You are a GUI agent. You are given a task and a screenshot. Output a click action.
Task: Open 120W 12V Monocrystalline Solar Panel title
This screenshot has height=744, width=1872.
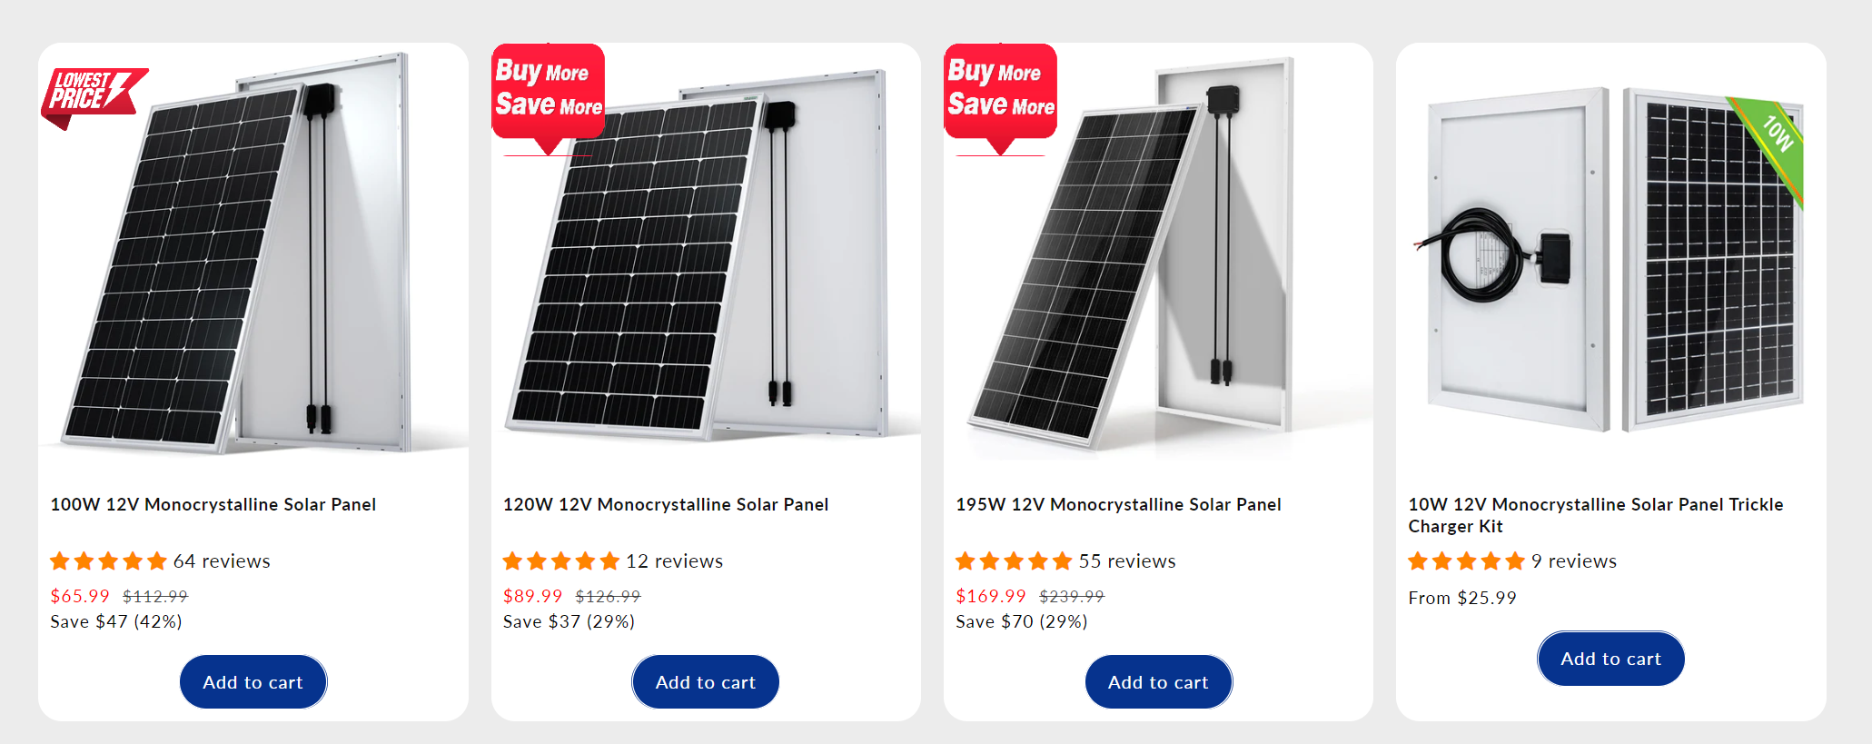[x=665, y=505]
